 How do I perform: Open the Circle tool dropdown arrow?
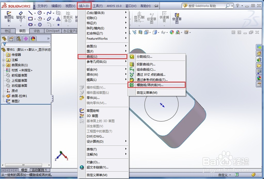(x=44, y=13)
